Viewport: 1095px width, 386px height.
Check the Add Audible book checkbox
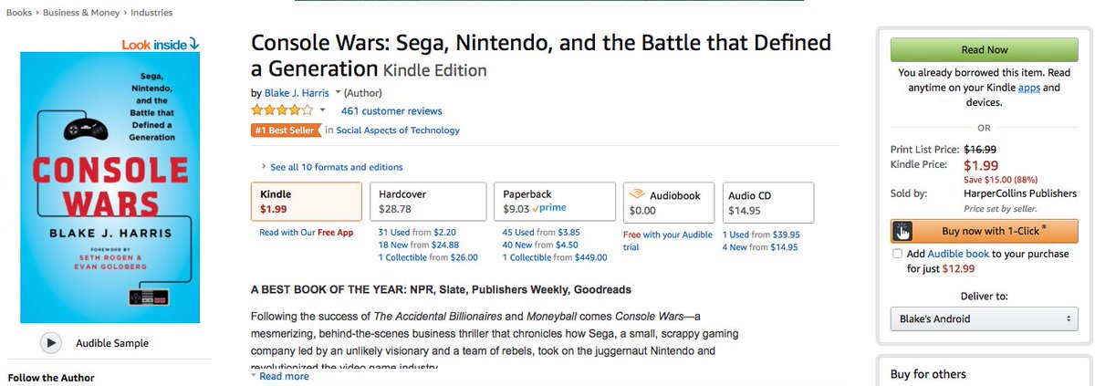coord(898,254)
